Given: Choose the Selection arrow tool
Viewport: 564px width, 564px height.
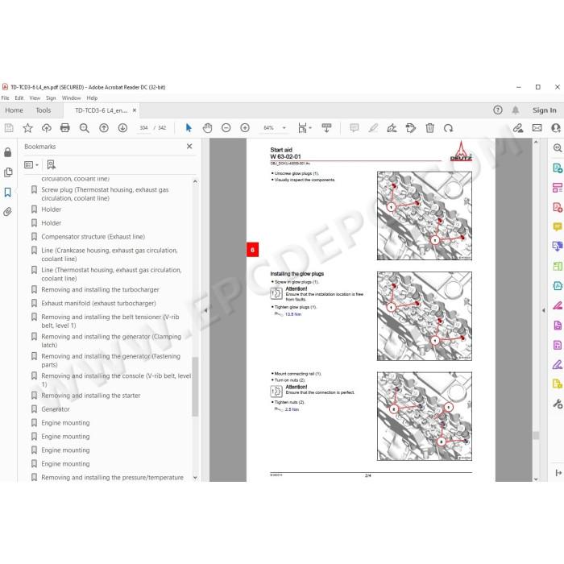Looking at the screenshot, I should click(189, 128).
